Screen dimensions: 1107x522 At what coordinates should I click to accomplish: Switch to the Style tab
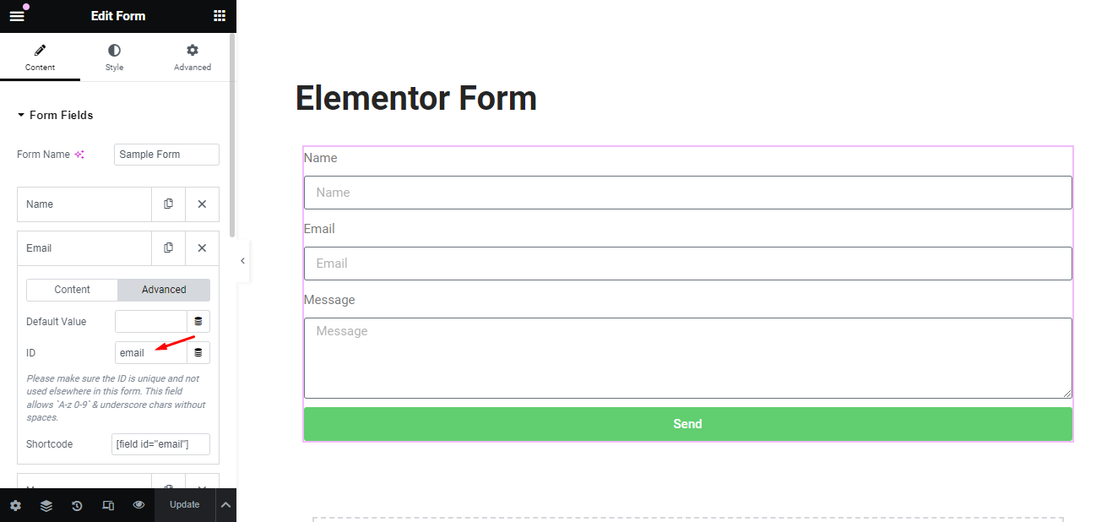click(114, 57)
